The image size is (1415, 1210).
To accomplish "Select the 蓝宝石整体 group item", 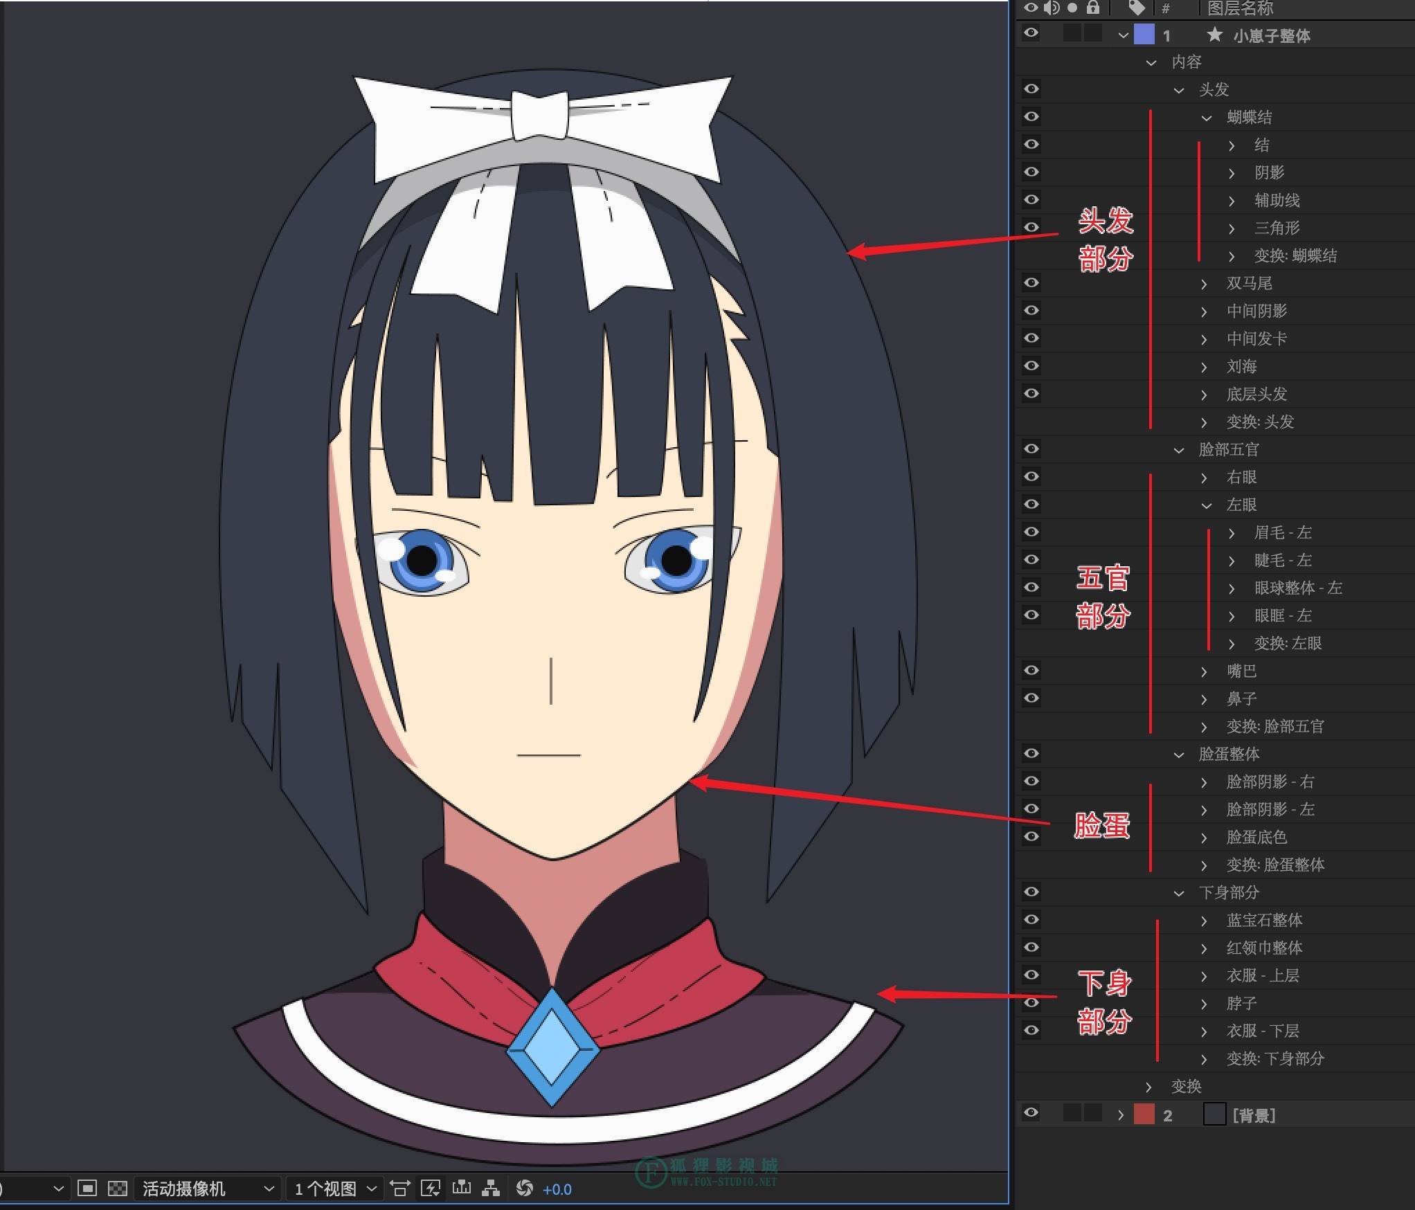I will pos(1264,920).
